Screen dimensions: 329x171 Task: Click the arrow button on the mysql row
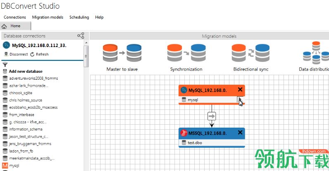click(x=240, y=100)
